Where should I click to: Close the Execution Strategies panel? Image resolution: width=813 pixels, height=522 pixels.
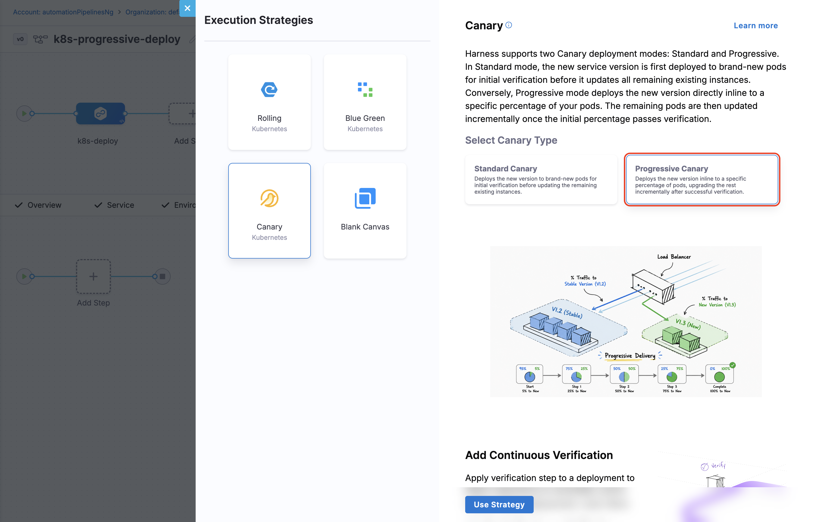point(187,8)
